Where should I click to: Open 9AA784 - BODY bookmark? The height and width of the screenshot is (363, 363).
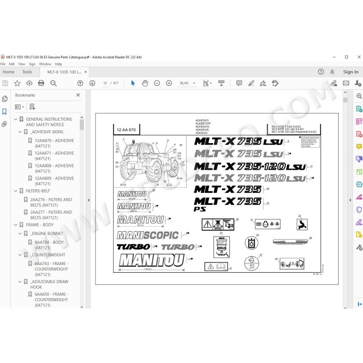coord(49,245)
